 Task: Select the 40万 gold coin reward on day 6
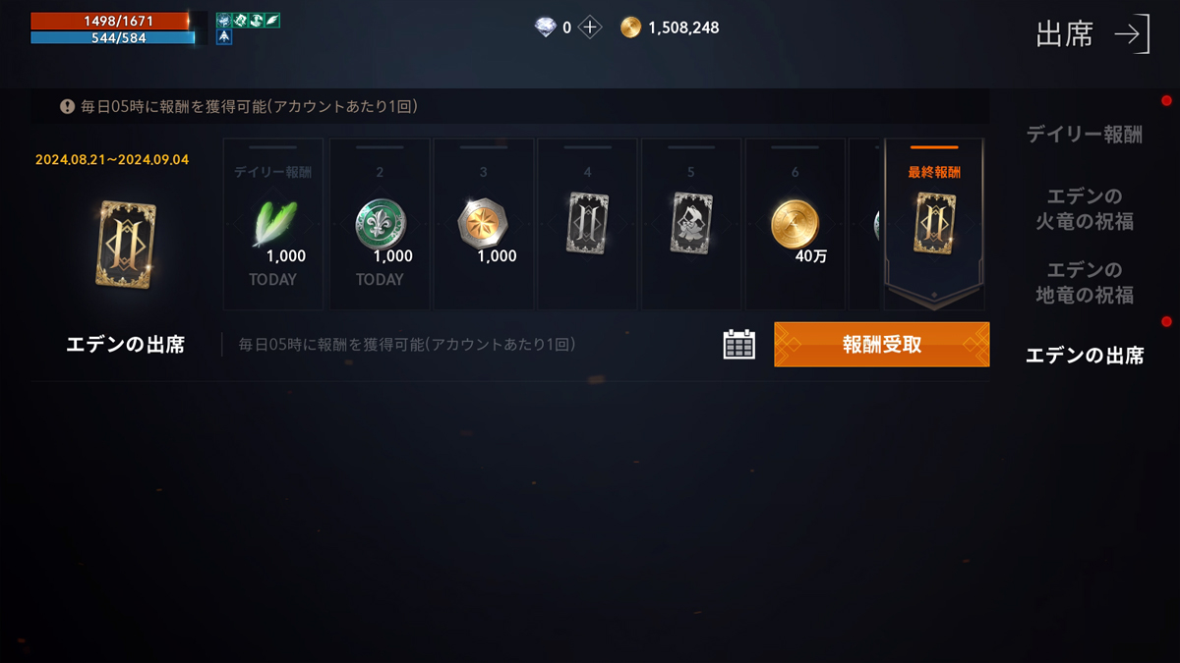click(796, 223)
